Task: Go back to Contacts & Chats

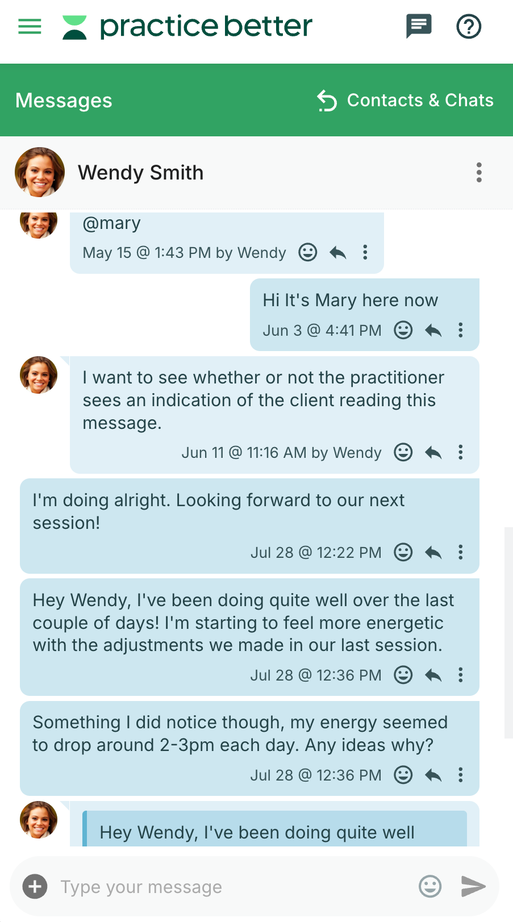Action: point(405,101)
